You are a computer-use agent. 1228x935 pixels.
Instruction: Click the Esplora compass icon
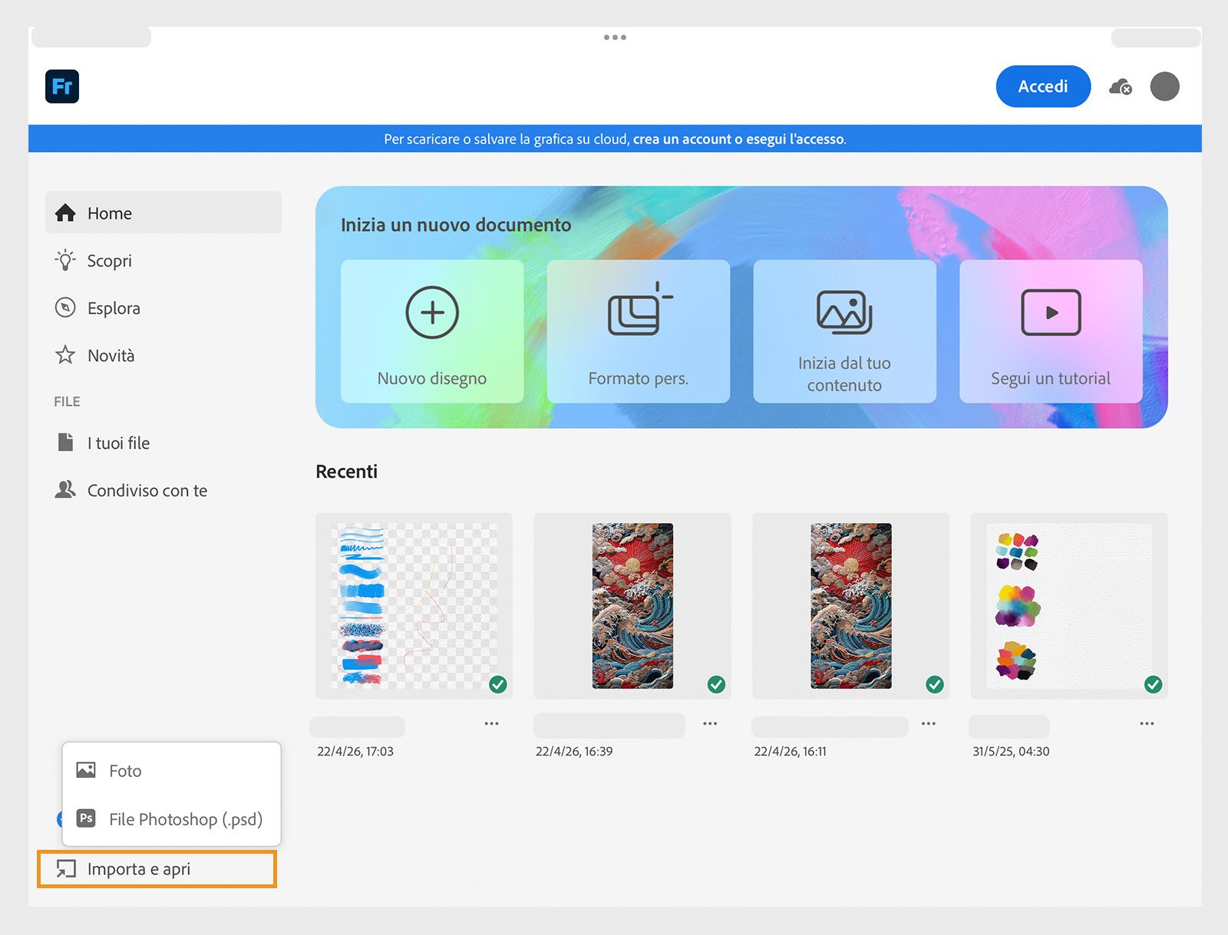click(65, 308)
